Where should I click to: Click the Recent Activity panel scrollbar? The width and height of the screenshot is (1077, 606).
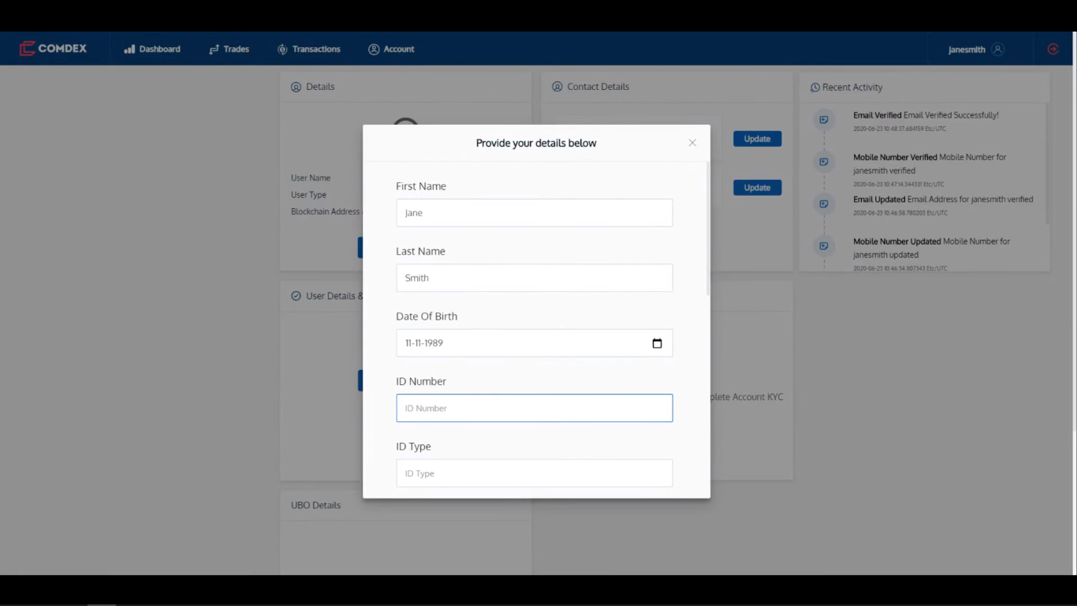pyautogui.click(x=1047, y=163)
